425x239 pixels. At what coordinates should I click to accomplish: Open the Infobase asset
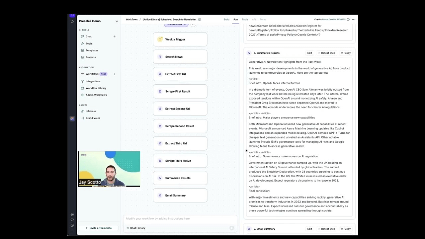[91, 111]
